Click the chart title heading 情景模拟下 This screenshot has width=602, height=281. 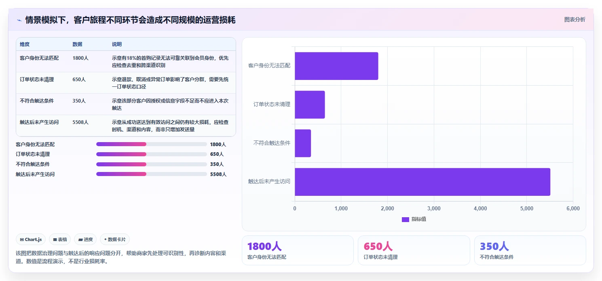point(130,20)
